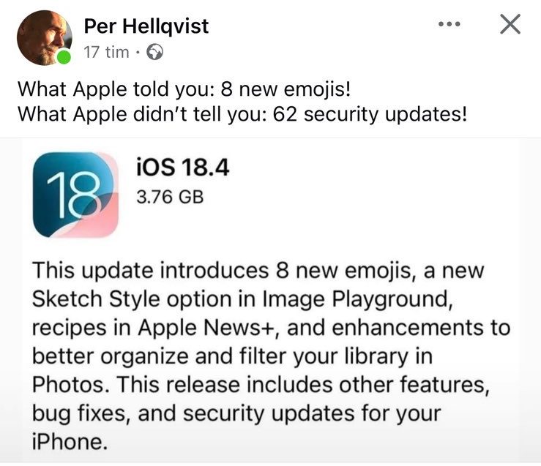Click "Sketch Style" in the update notes

pyautogui.click(x=96, y=298)
